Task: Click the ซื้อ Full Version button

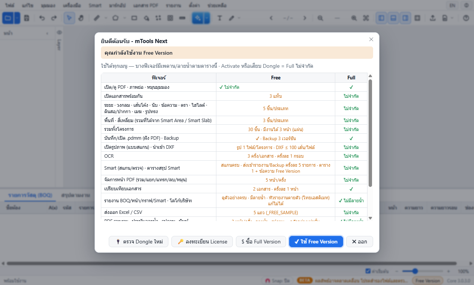Action: pos(261,242)
